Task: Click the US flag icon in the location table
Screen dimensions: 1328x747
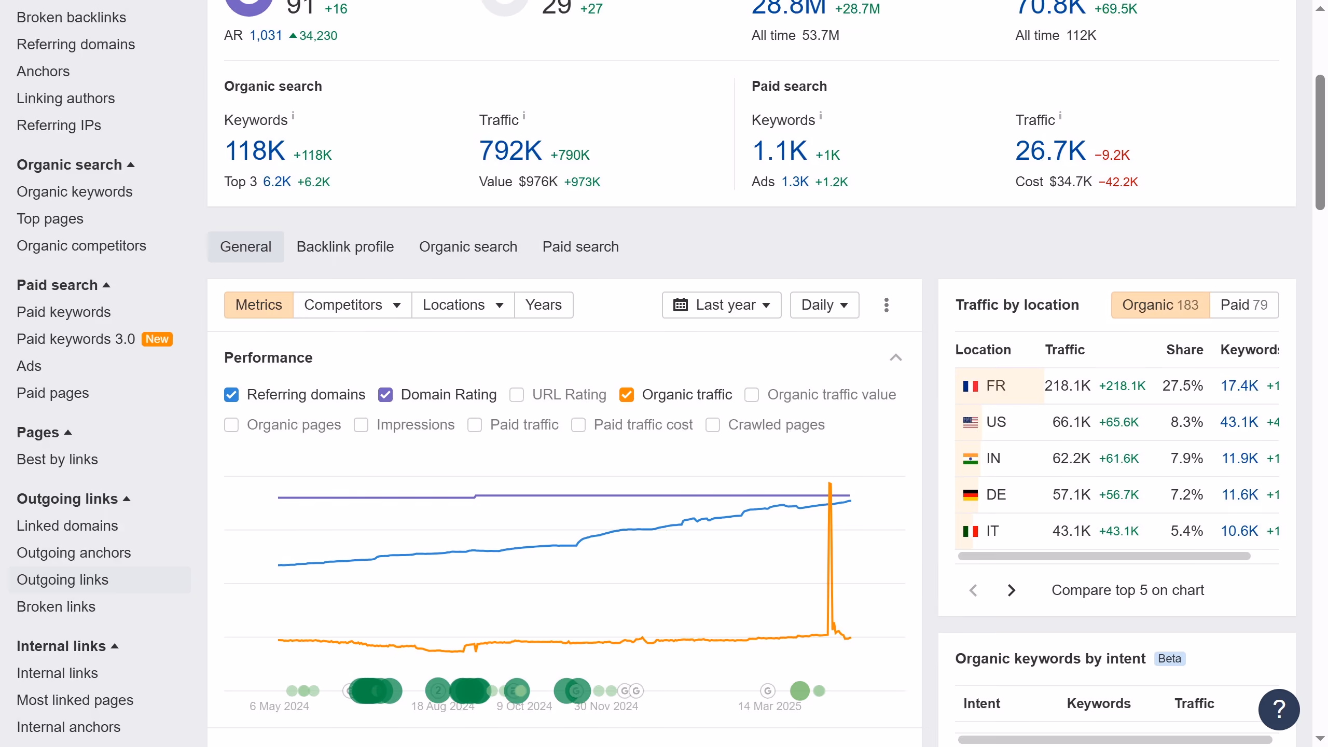Action: 970,422
